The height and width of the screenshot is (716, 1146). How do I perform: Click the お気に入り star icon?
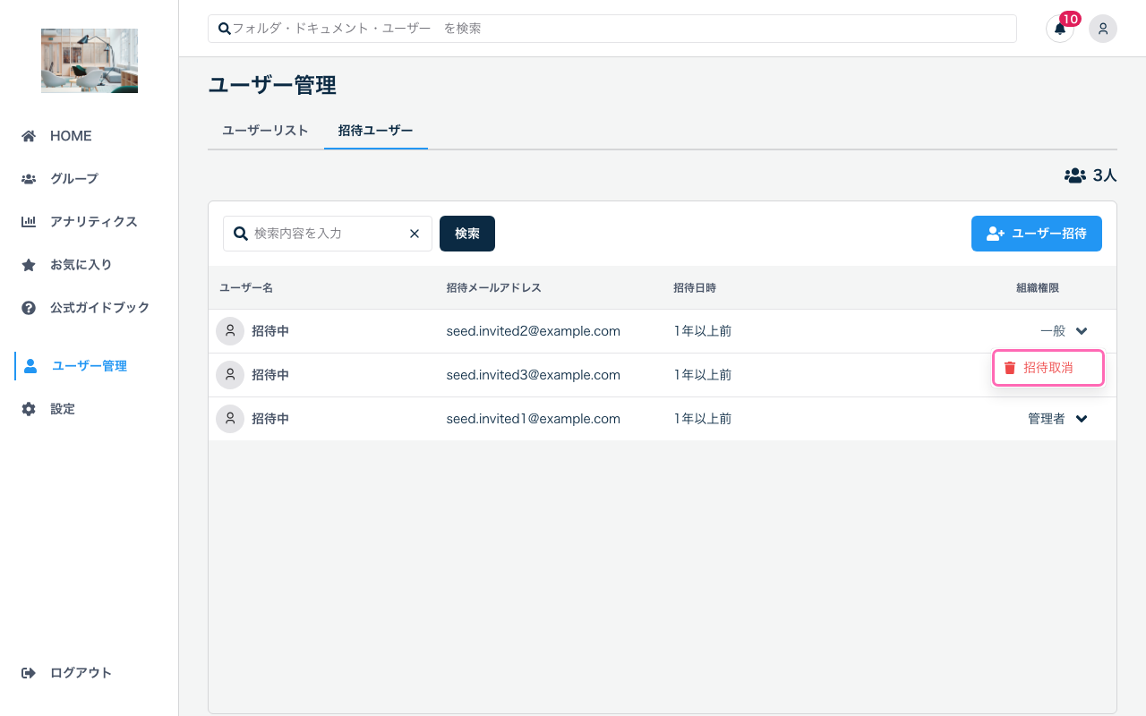(28, 264)
